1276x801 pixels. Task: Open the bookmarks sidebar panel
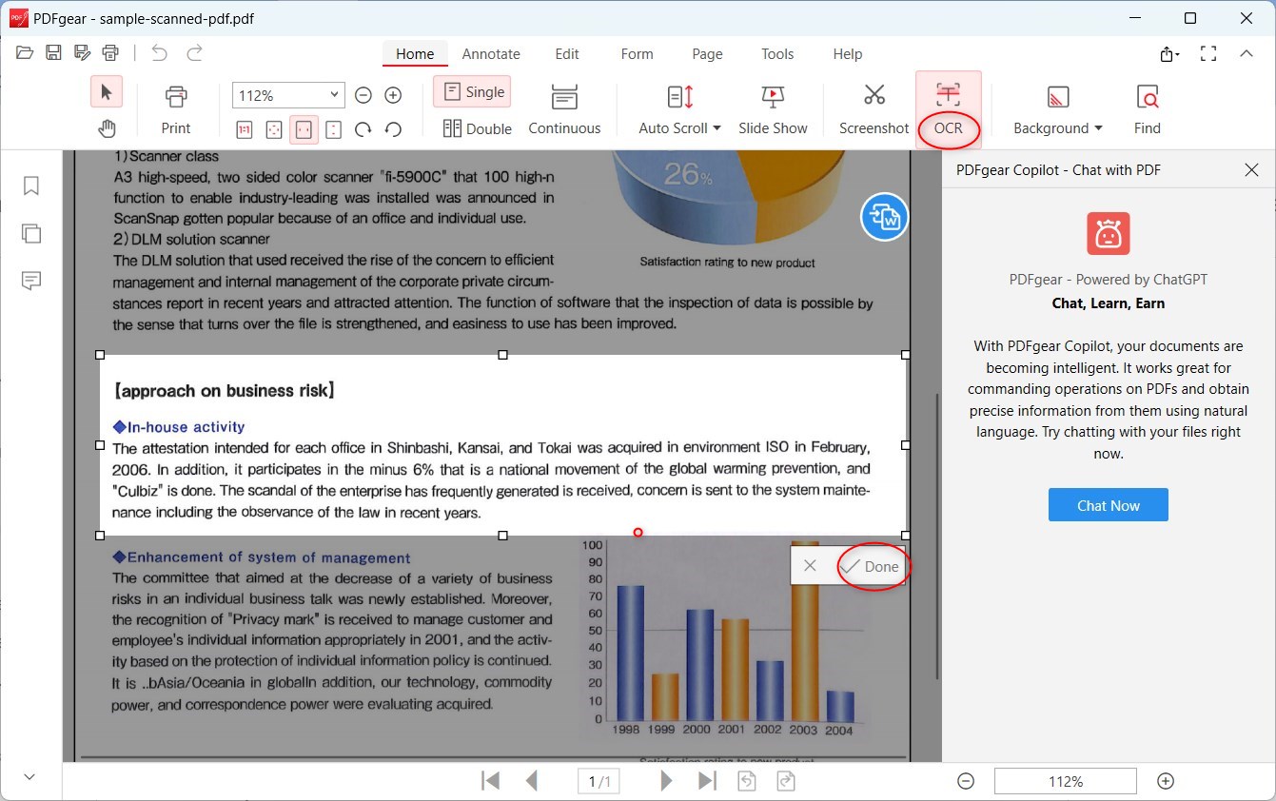31,186
